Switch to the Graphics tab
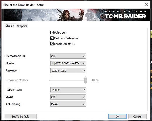The height and width of the screenshot is (121, 152). pos(22,26)
